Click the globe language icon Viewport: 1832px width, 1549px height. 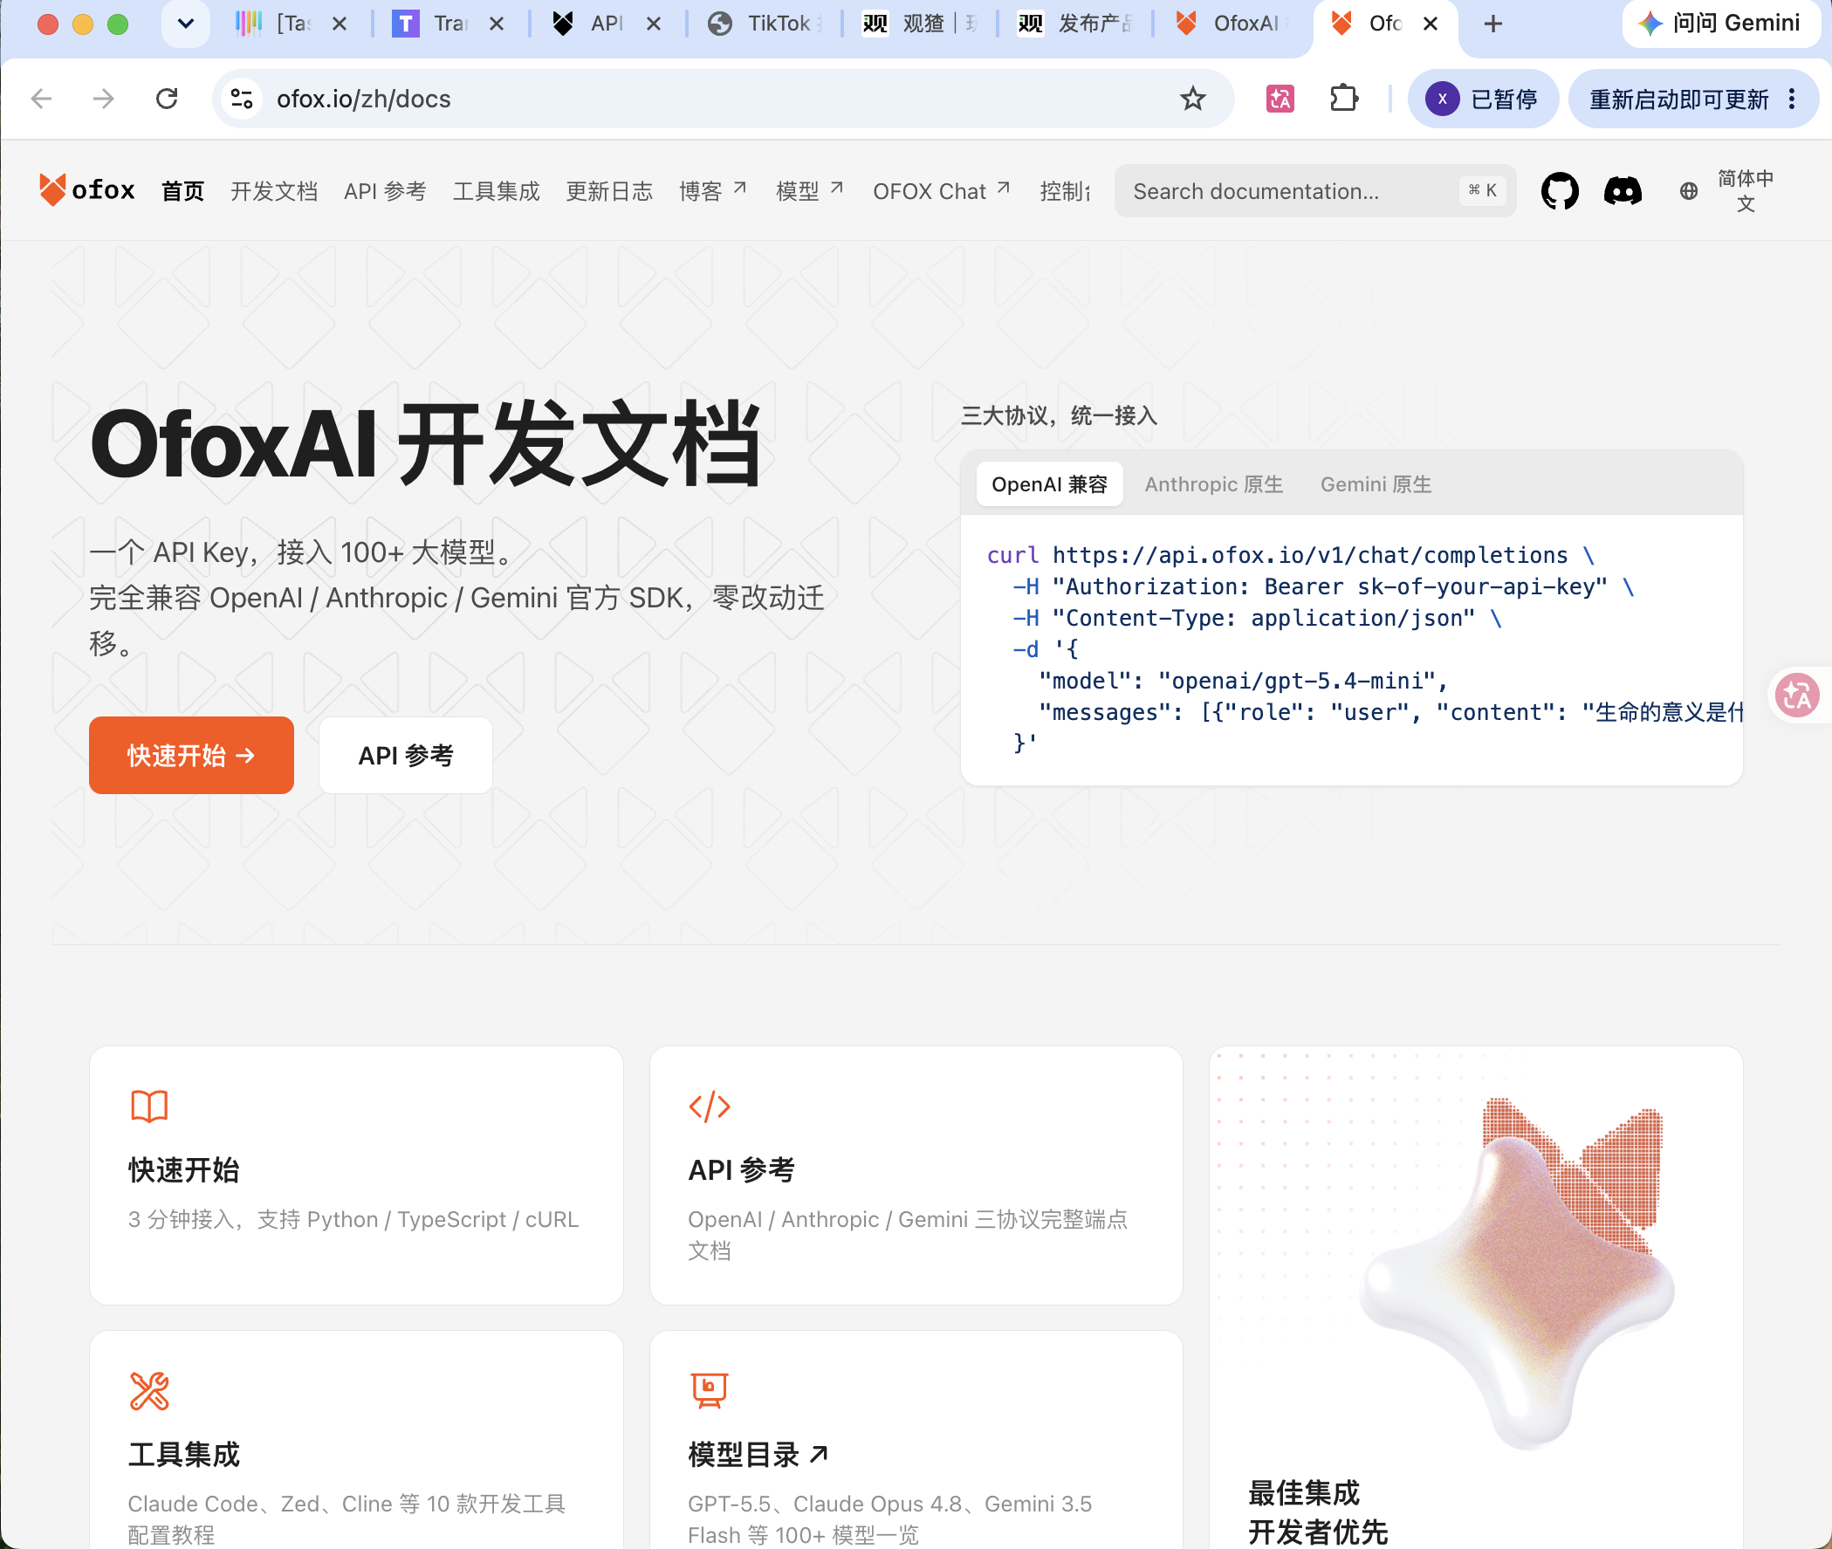(x=1688, y=190)
